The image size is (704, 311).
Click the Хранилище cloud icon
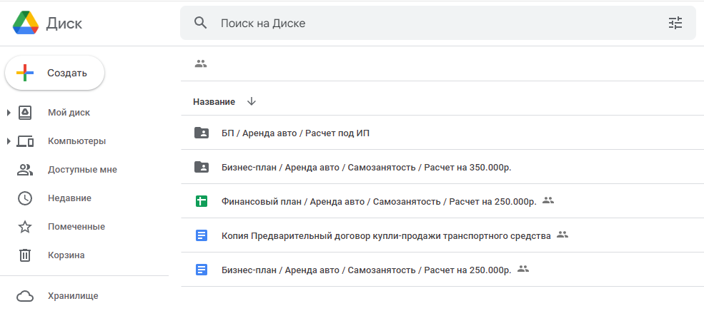(x=25, y=296)
